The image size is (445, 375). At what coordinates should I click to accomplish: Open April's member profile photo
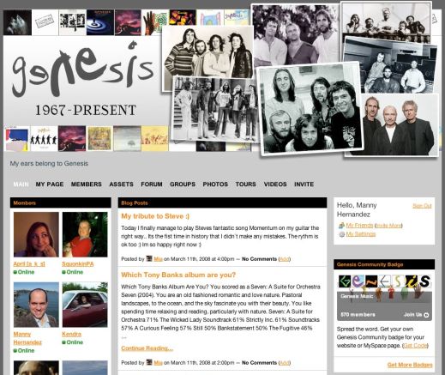[x=36, y=234]
